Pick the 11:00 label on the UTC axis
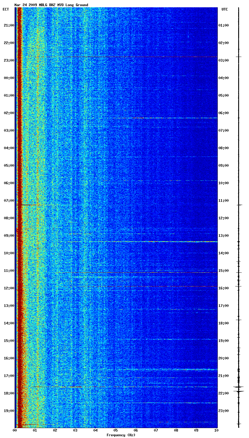 click(x=224, y=201)
